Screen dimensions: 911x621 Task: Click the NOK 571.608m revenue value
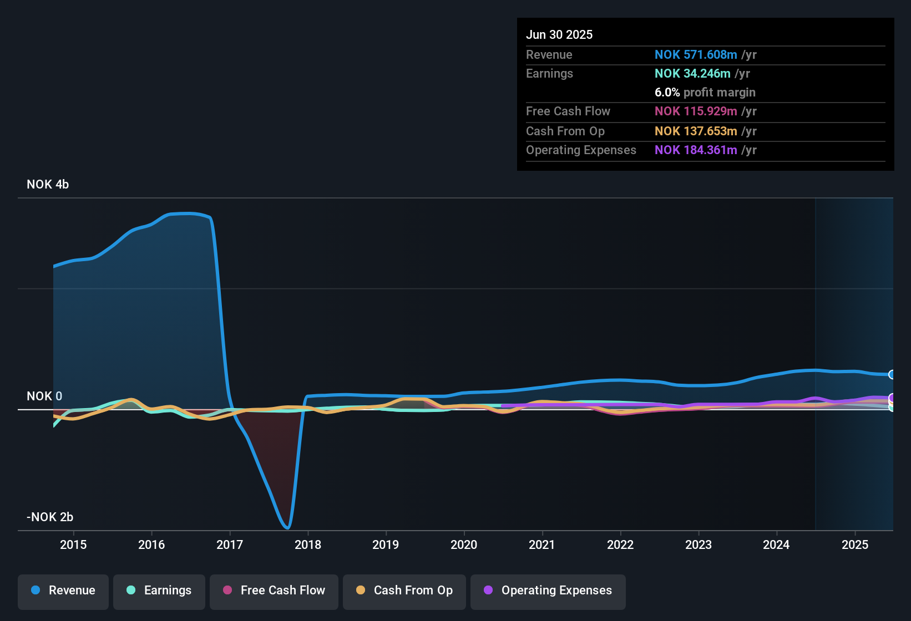[696, 54]
